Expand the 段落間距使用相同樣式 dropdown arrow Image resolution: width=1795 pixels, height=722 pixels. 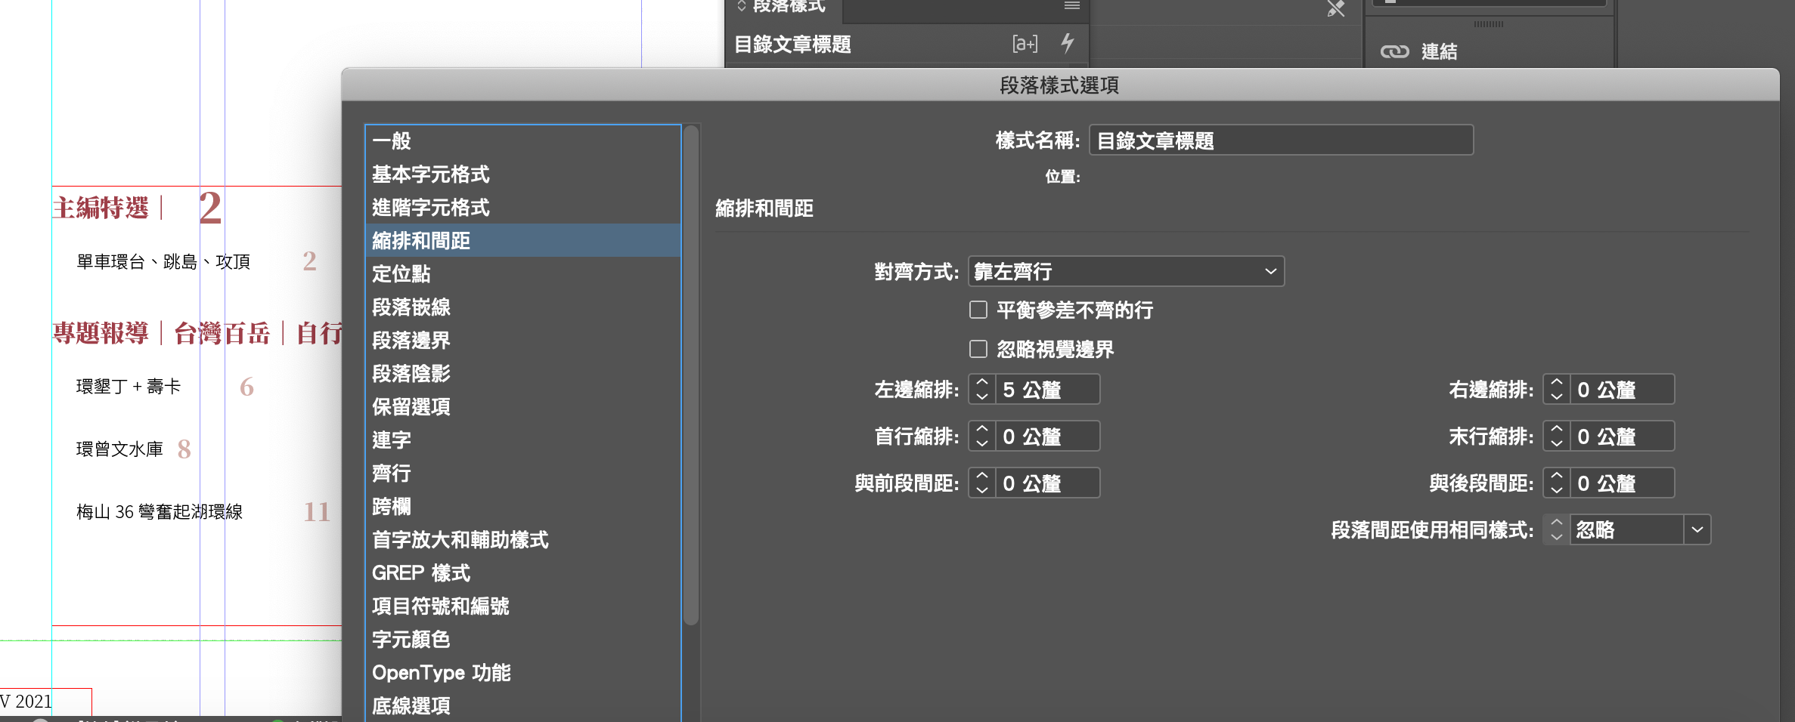[x=1697, y=530]
